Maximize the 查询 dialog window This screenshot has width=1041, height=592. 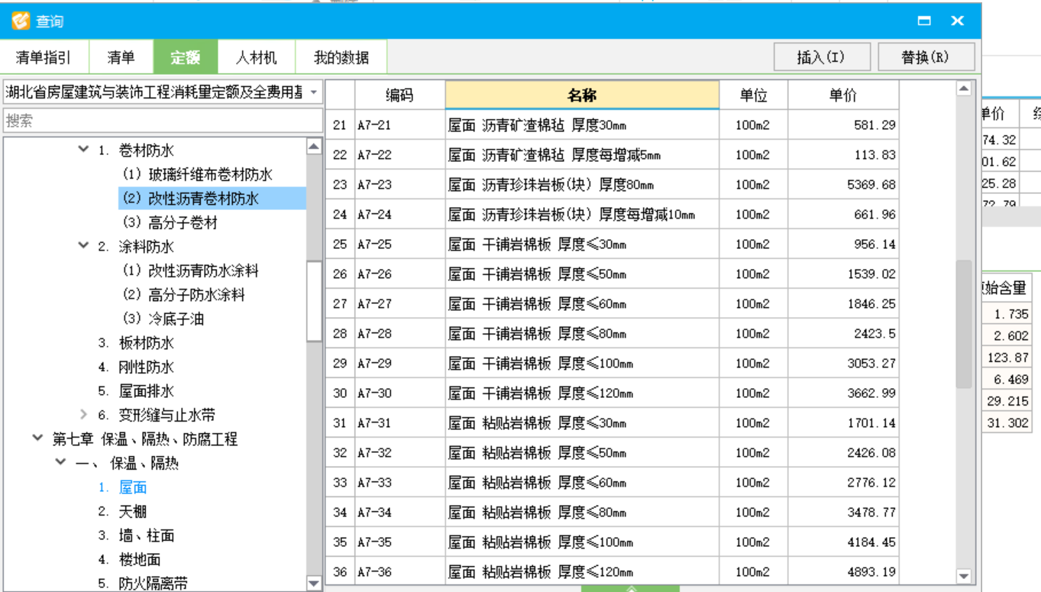924,21
